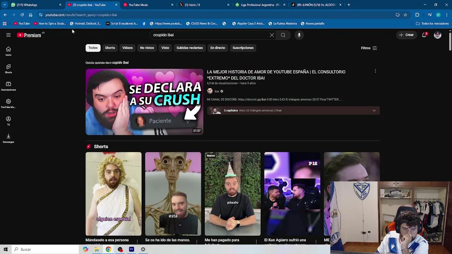The height and width of the screenshot is (254, 452).
Task: Open options for 'Se os ha ido' Short
Action: [197, 242]
